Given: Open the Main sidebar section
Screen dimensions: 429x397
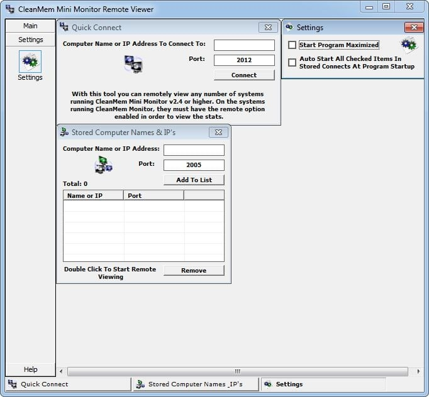Looking at the screenshot, I should click(x=30, y=26).
